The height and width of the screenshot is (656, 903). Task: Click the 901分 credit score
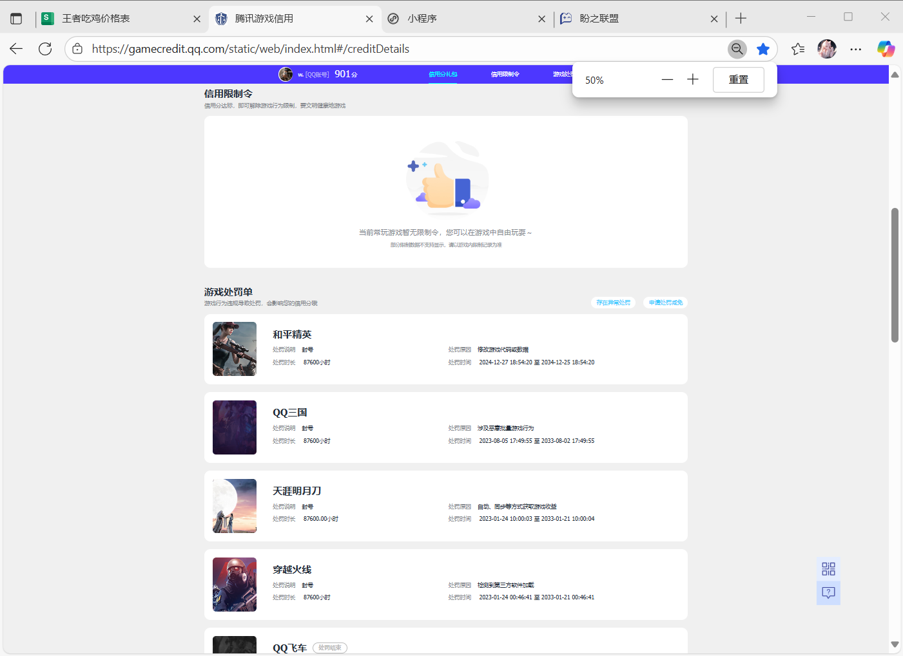[345, 74]
